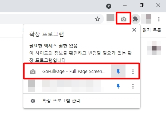Select GoFullPage - Full Page Screen... entry
Viewport: 166px width, 138px height.
74,72
